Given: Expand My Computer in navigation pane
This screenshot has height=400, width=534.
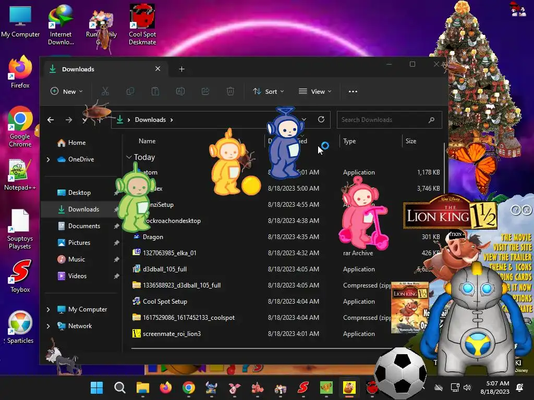Looking at the screenshot, I should click(48, 309).
